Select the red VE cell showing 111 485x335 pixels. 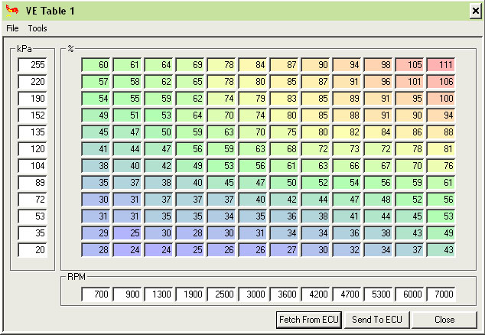coord(441,66)
